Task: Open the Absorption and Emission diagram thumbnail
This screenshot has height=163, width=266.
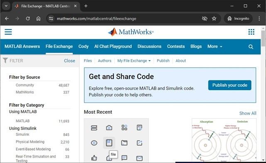Action: click(224, 140)
